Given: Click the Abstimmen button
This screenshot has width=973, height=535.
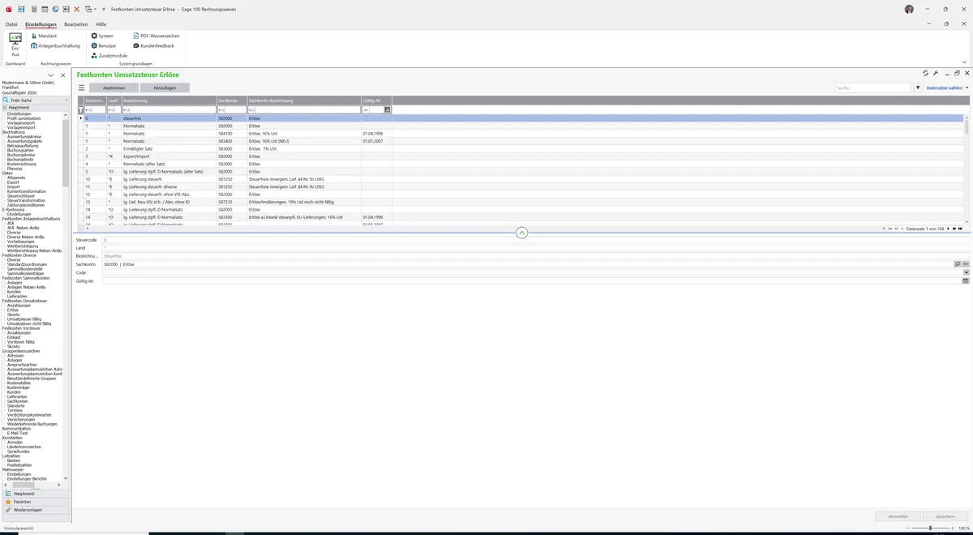Looking at the screenshot, I should coord(114,88).
